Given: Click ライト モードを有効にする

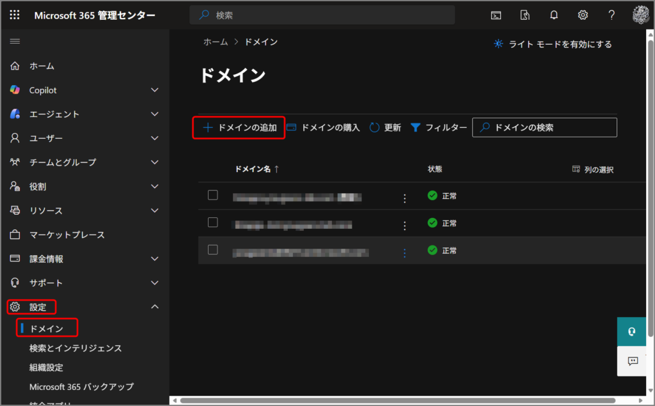Looking at the screenshot, I should click(553, 44).
